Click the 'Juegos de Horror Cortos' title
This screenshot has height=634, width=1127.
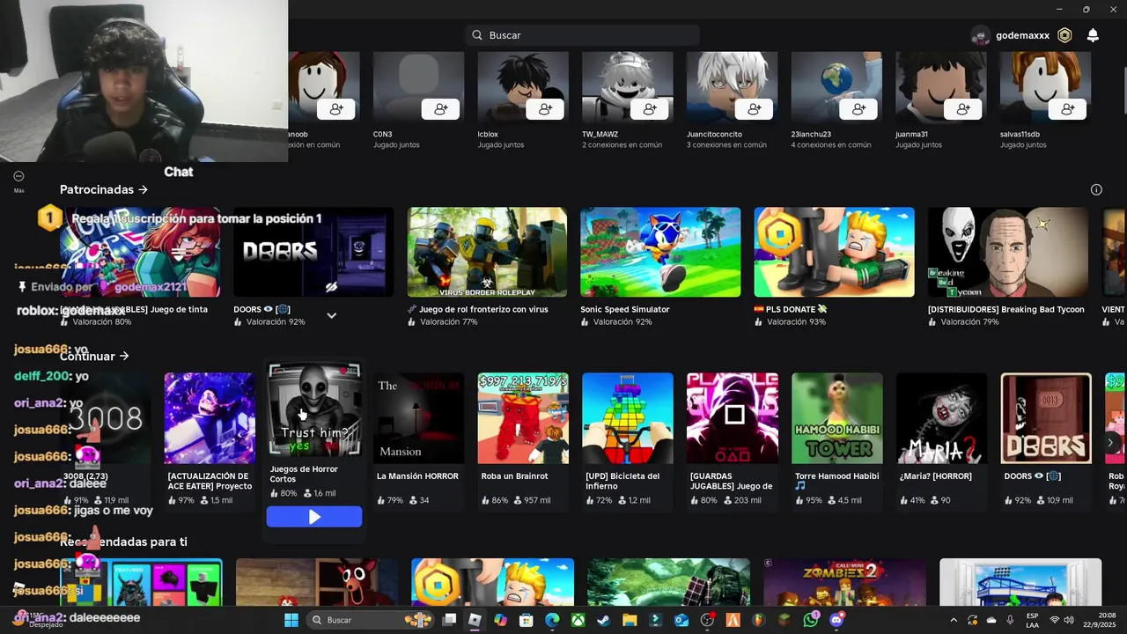pos(304,475)
